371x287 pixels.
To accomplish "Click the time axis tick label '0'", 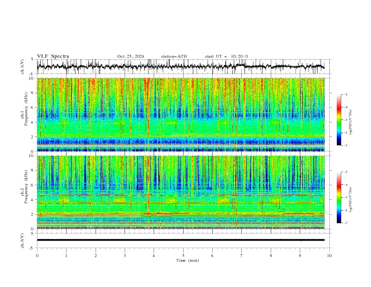I will click(37, 256).
